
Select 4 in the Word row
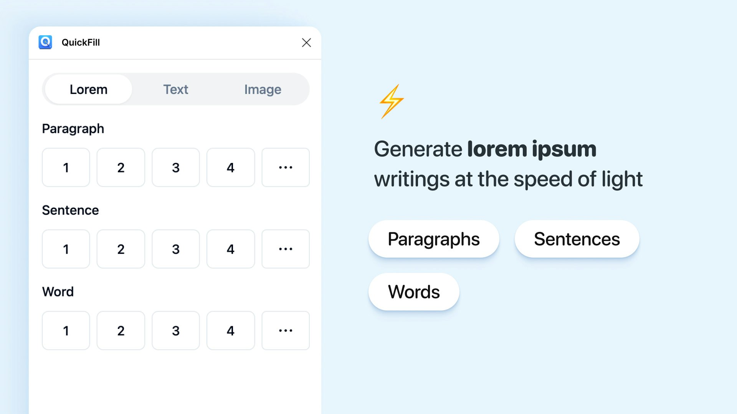click(x=231, y=330)
